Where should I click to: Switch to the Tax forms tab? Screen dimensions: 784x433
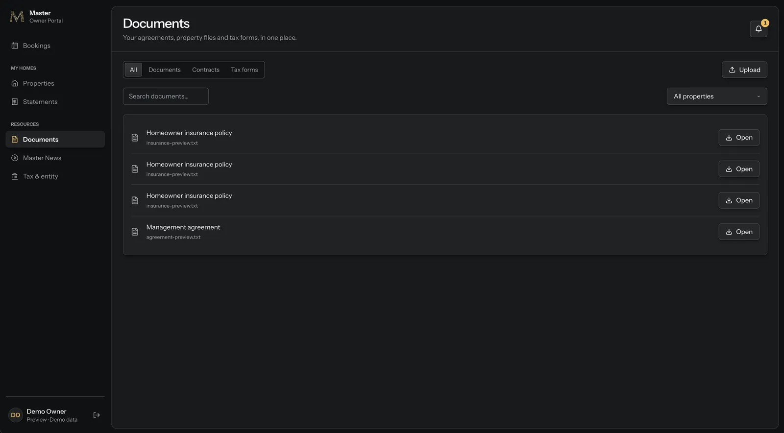[x=245, y=70]
